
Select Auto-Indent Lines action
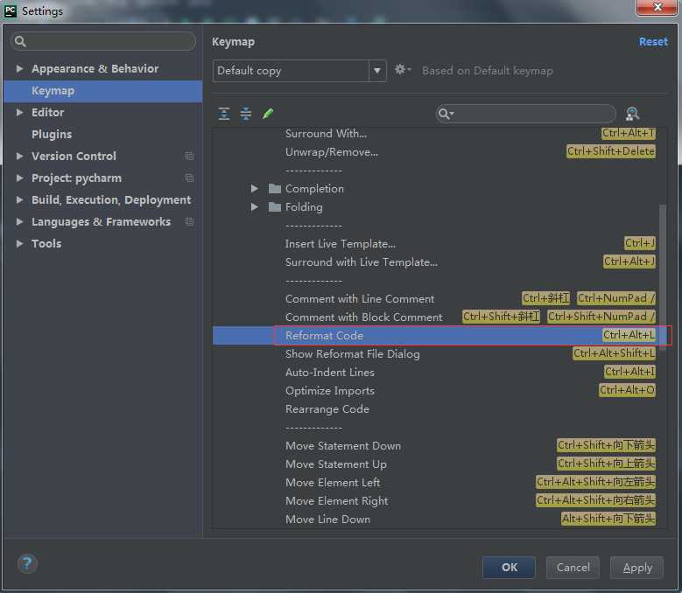330,373
